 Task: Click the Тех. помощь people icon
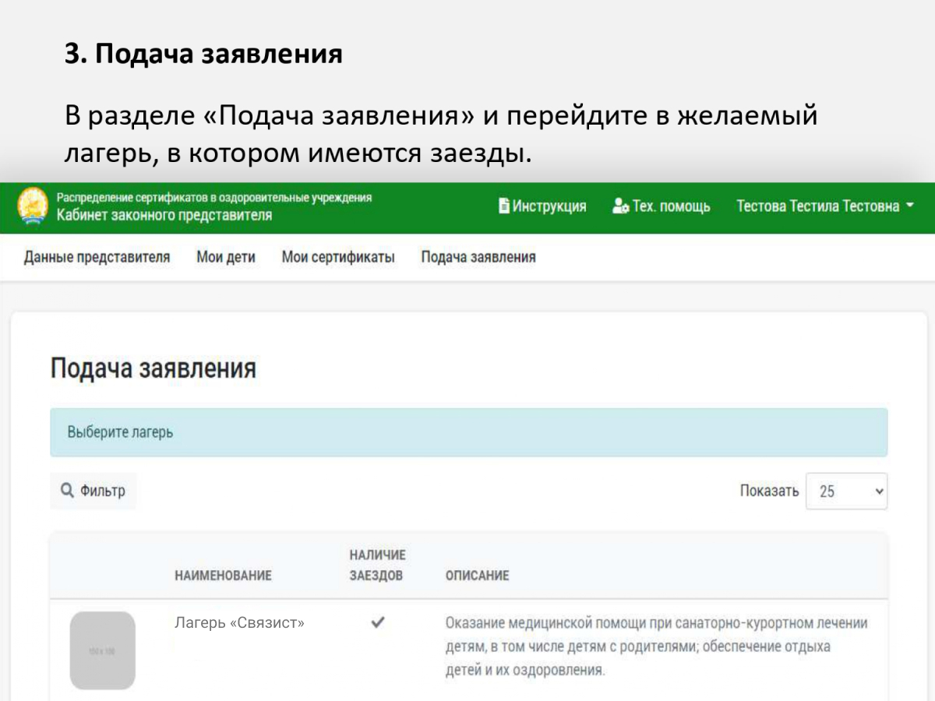coord(620,206)
